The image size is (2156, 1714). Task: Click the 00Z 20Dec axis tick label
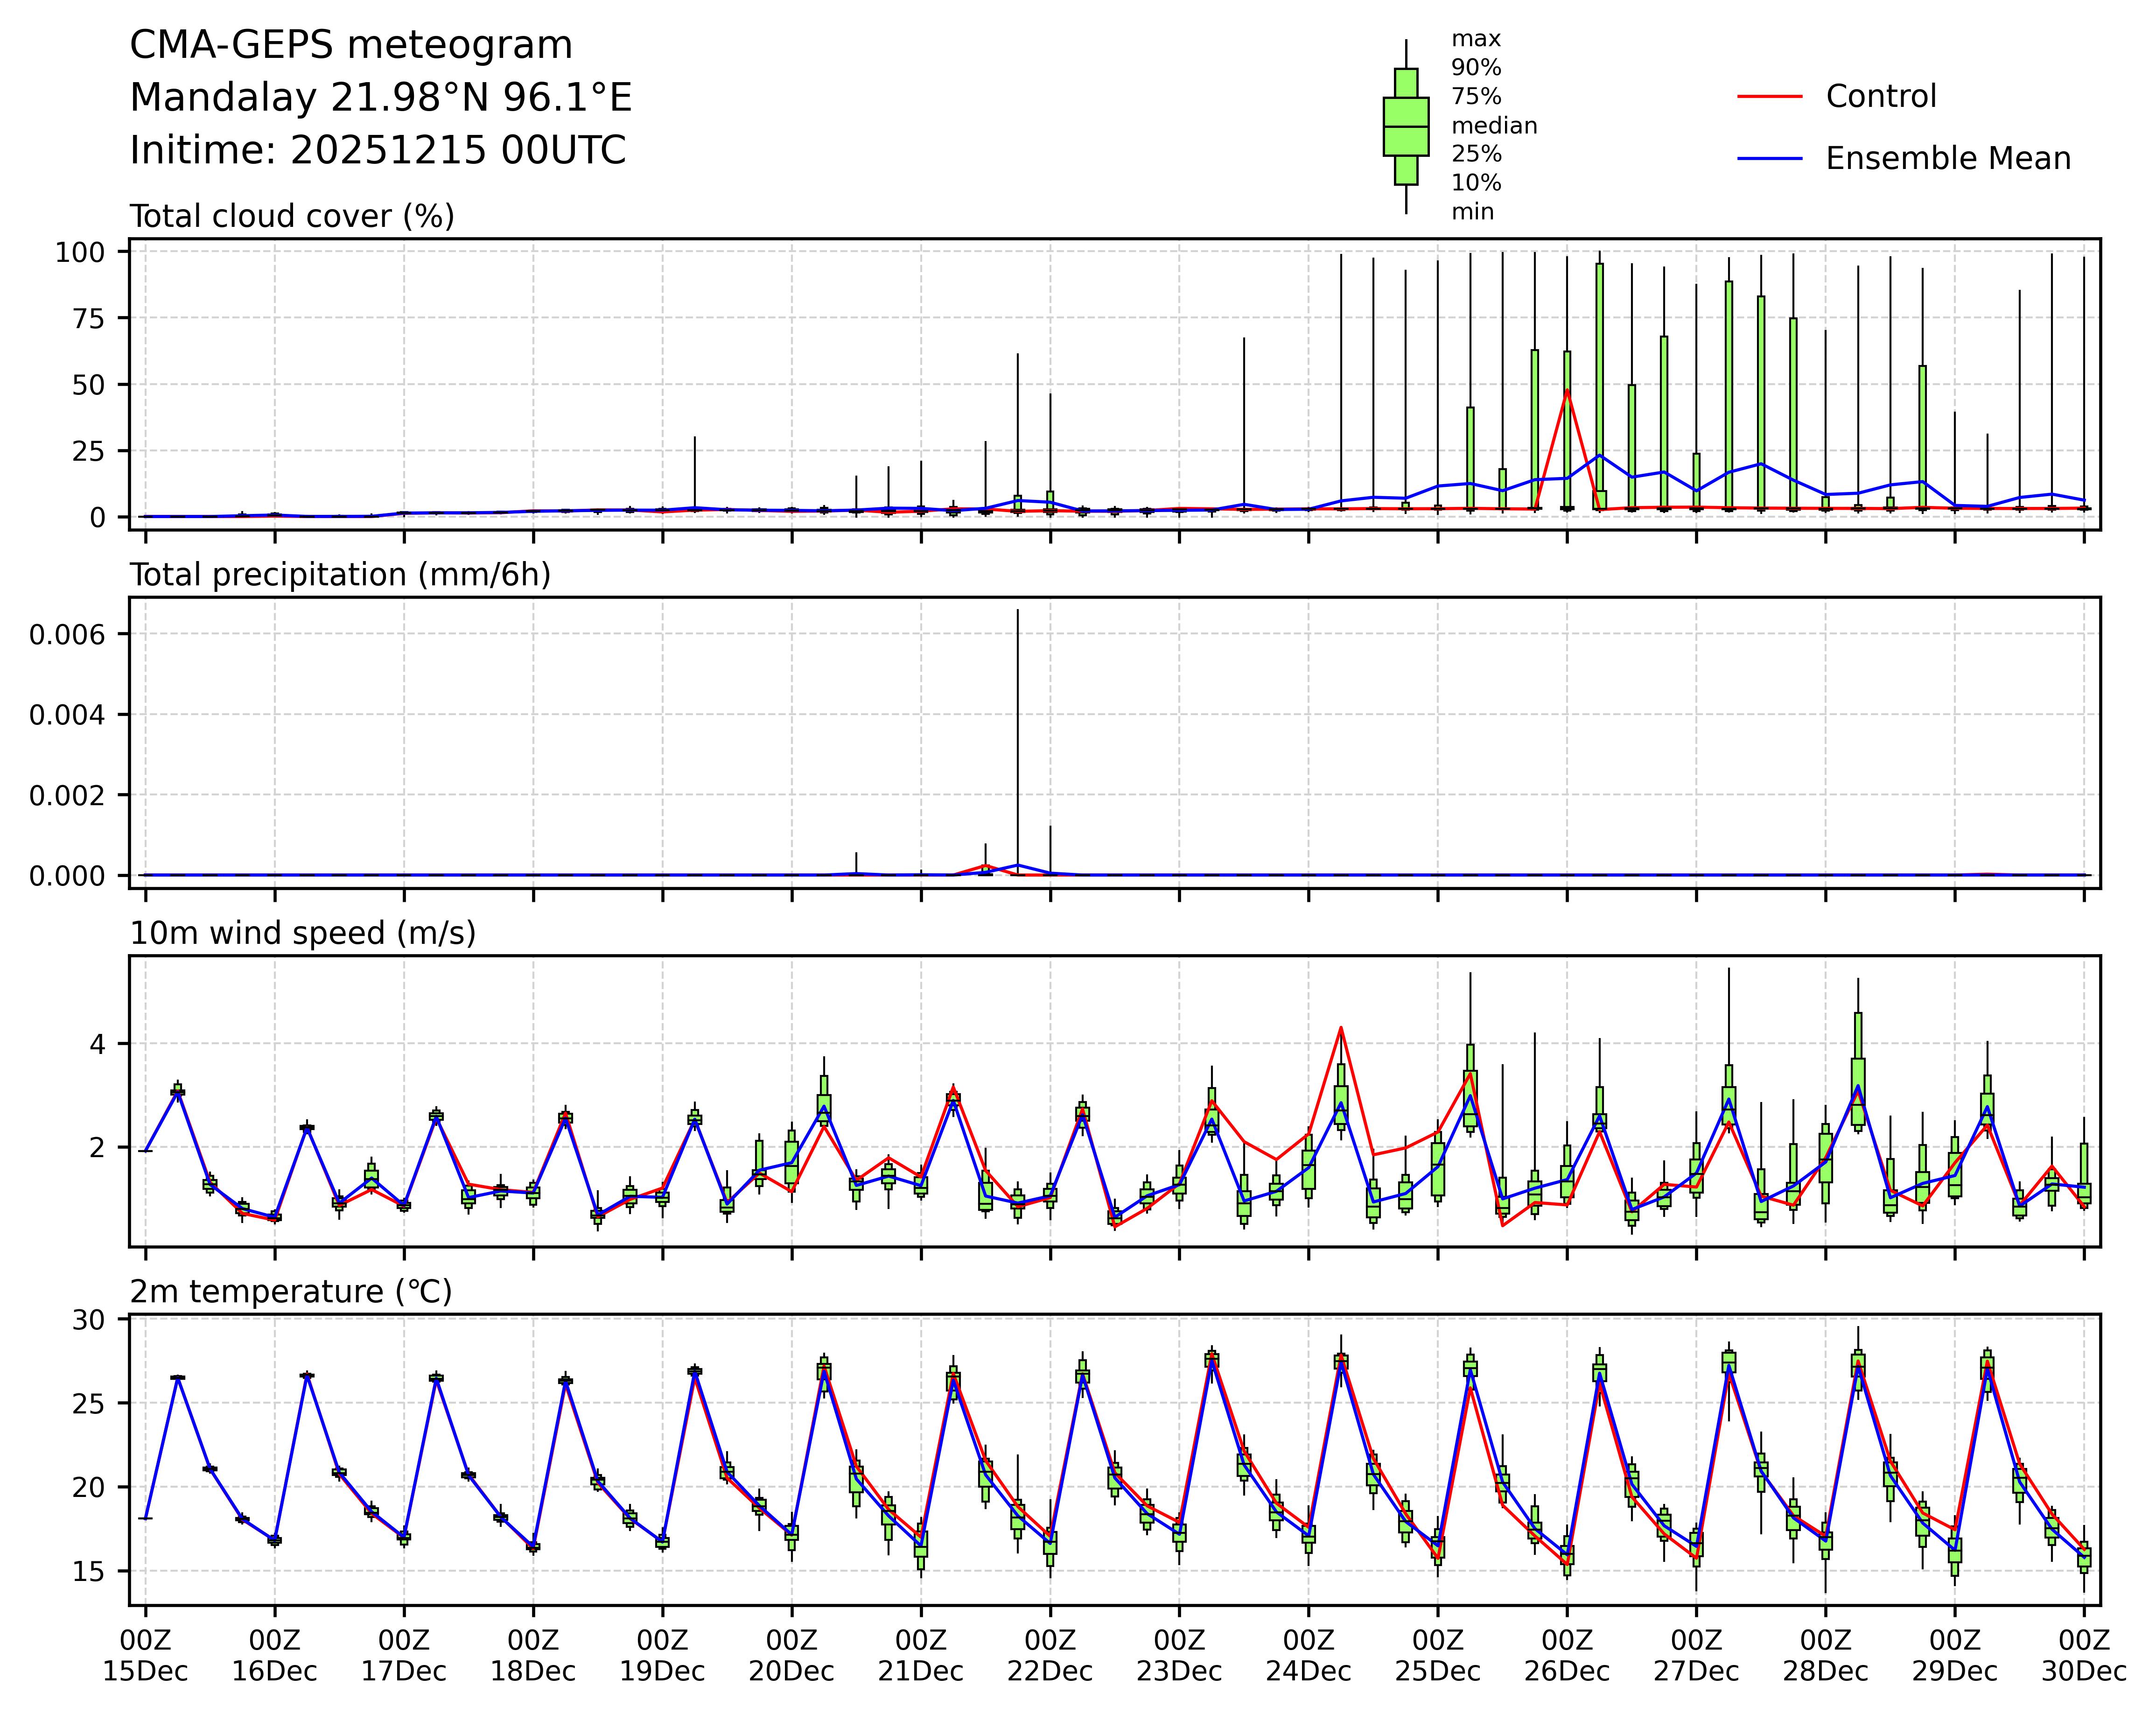pos(792,1656)
